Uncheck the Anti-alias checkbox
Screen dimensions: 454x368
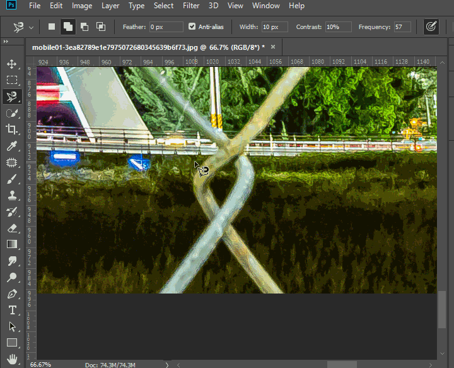tap(192, 27)
